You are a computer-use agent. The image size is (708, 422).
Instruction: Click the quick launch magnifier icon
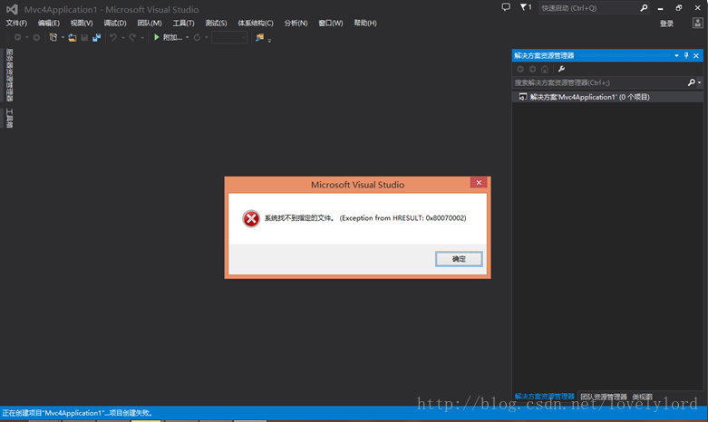click(x=644, y=8)
